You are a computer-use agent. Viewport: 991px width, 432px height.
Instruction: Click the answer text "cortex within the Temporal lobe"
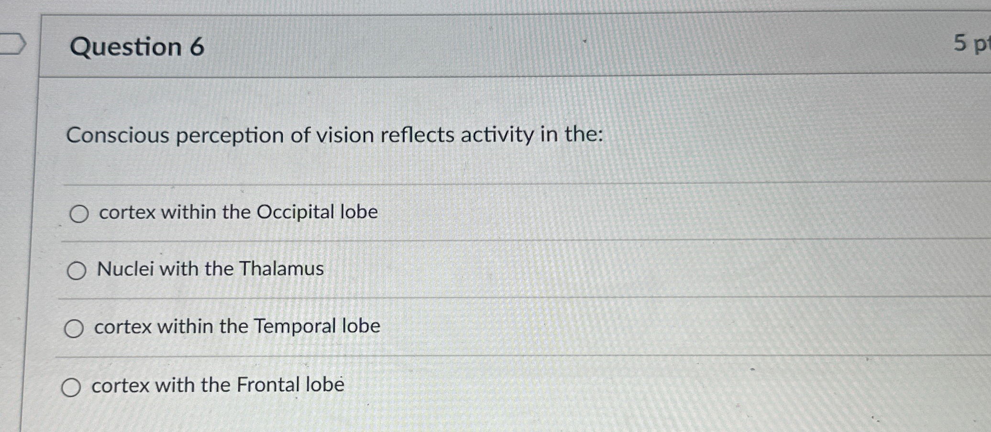237,326
